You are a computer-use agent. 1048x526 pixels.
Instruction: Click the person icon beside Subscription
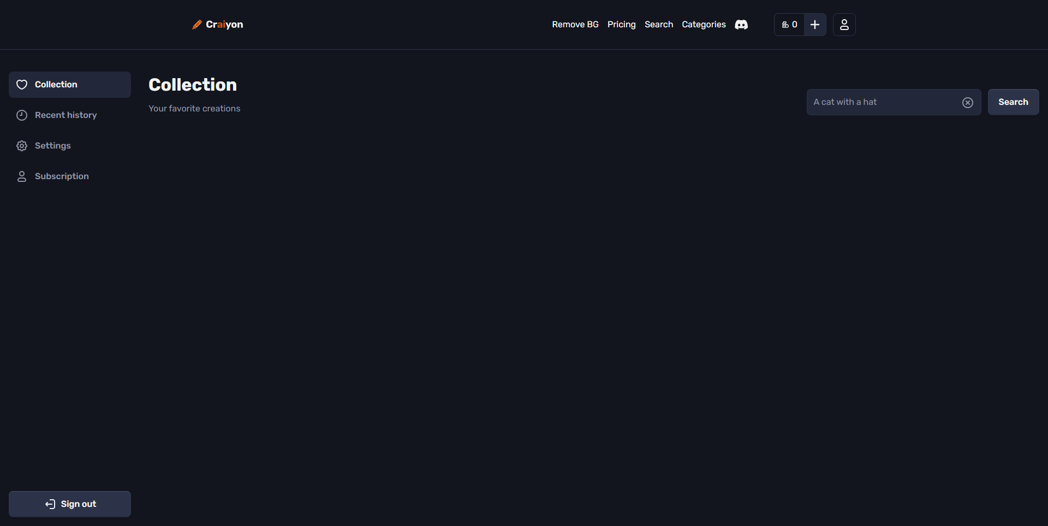[x=22, y=176]
